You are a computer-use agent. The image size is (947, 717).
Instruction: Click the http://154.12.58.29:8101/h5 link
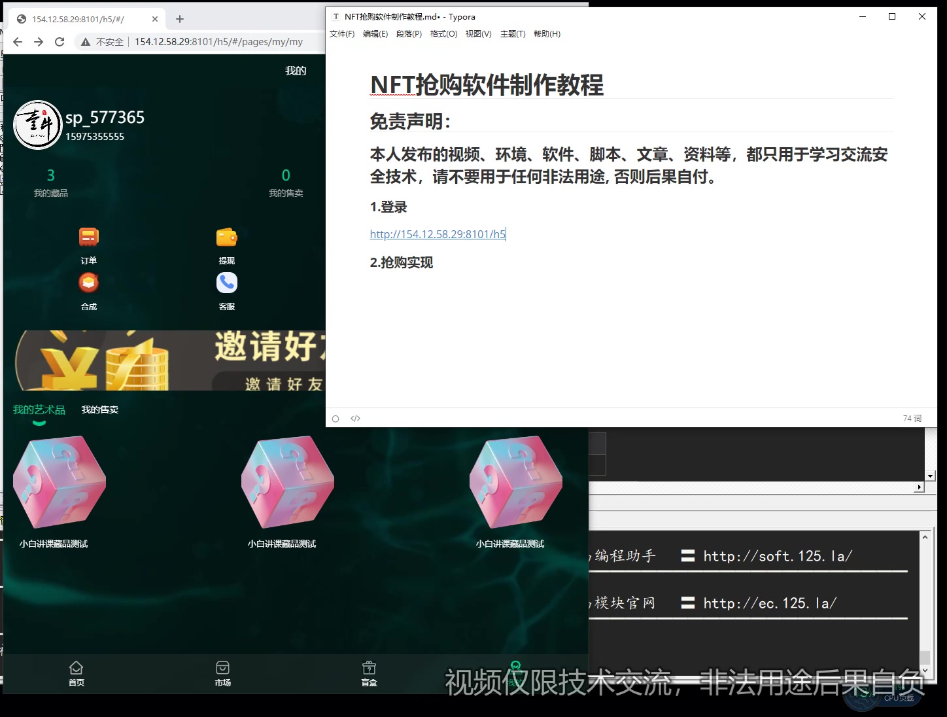pyautogui.click(x=437, y=234)
